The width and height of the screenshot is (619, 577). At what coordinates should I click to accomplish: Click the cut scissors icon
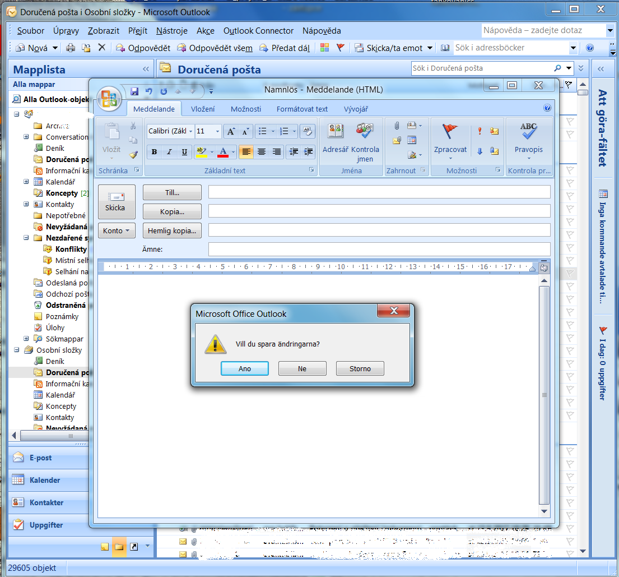tap(133, 126)
